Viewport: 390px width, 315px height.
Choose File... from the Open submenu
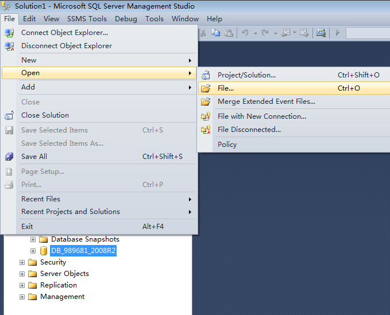(x=226, y=88)
